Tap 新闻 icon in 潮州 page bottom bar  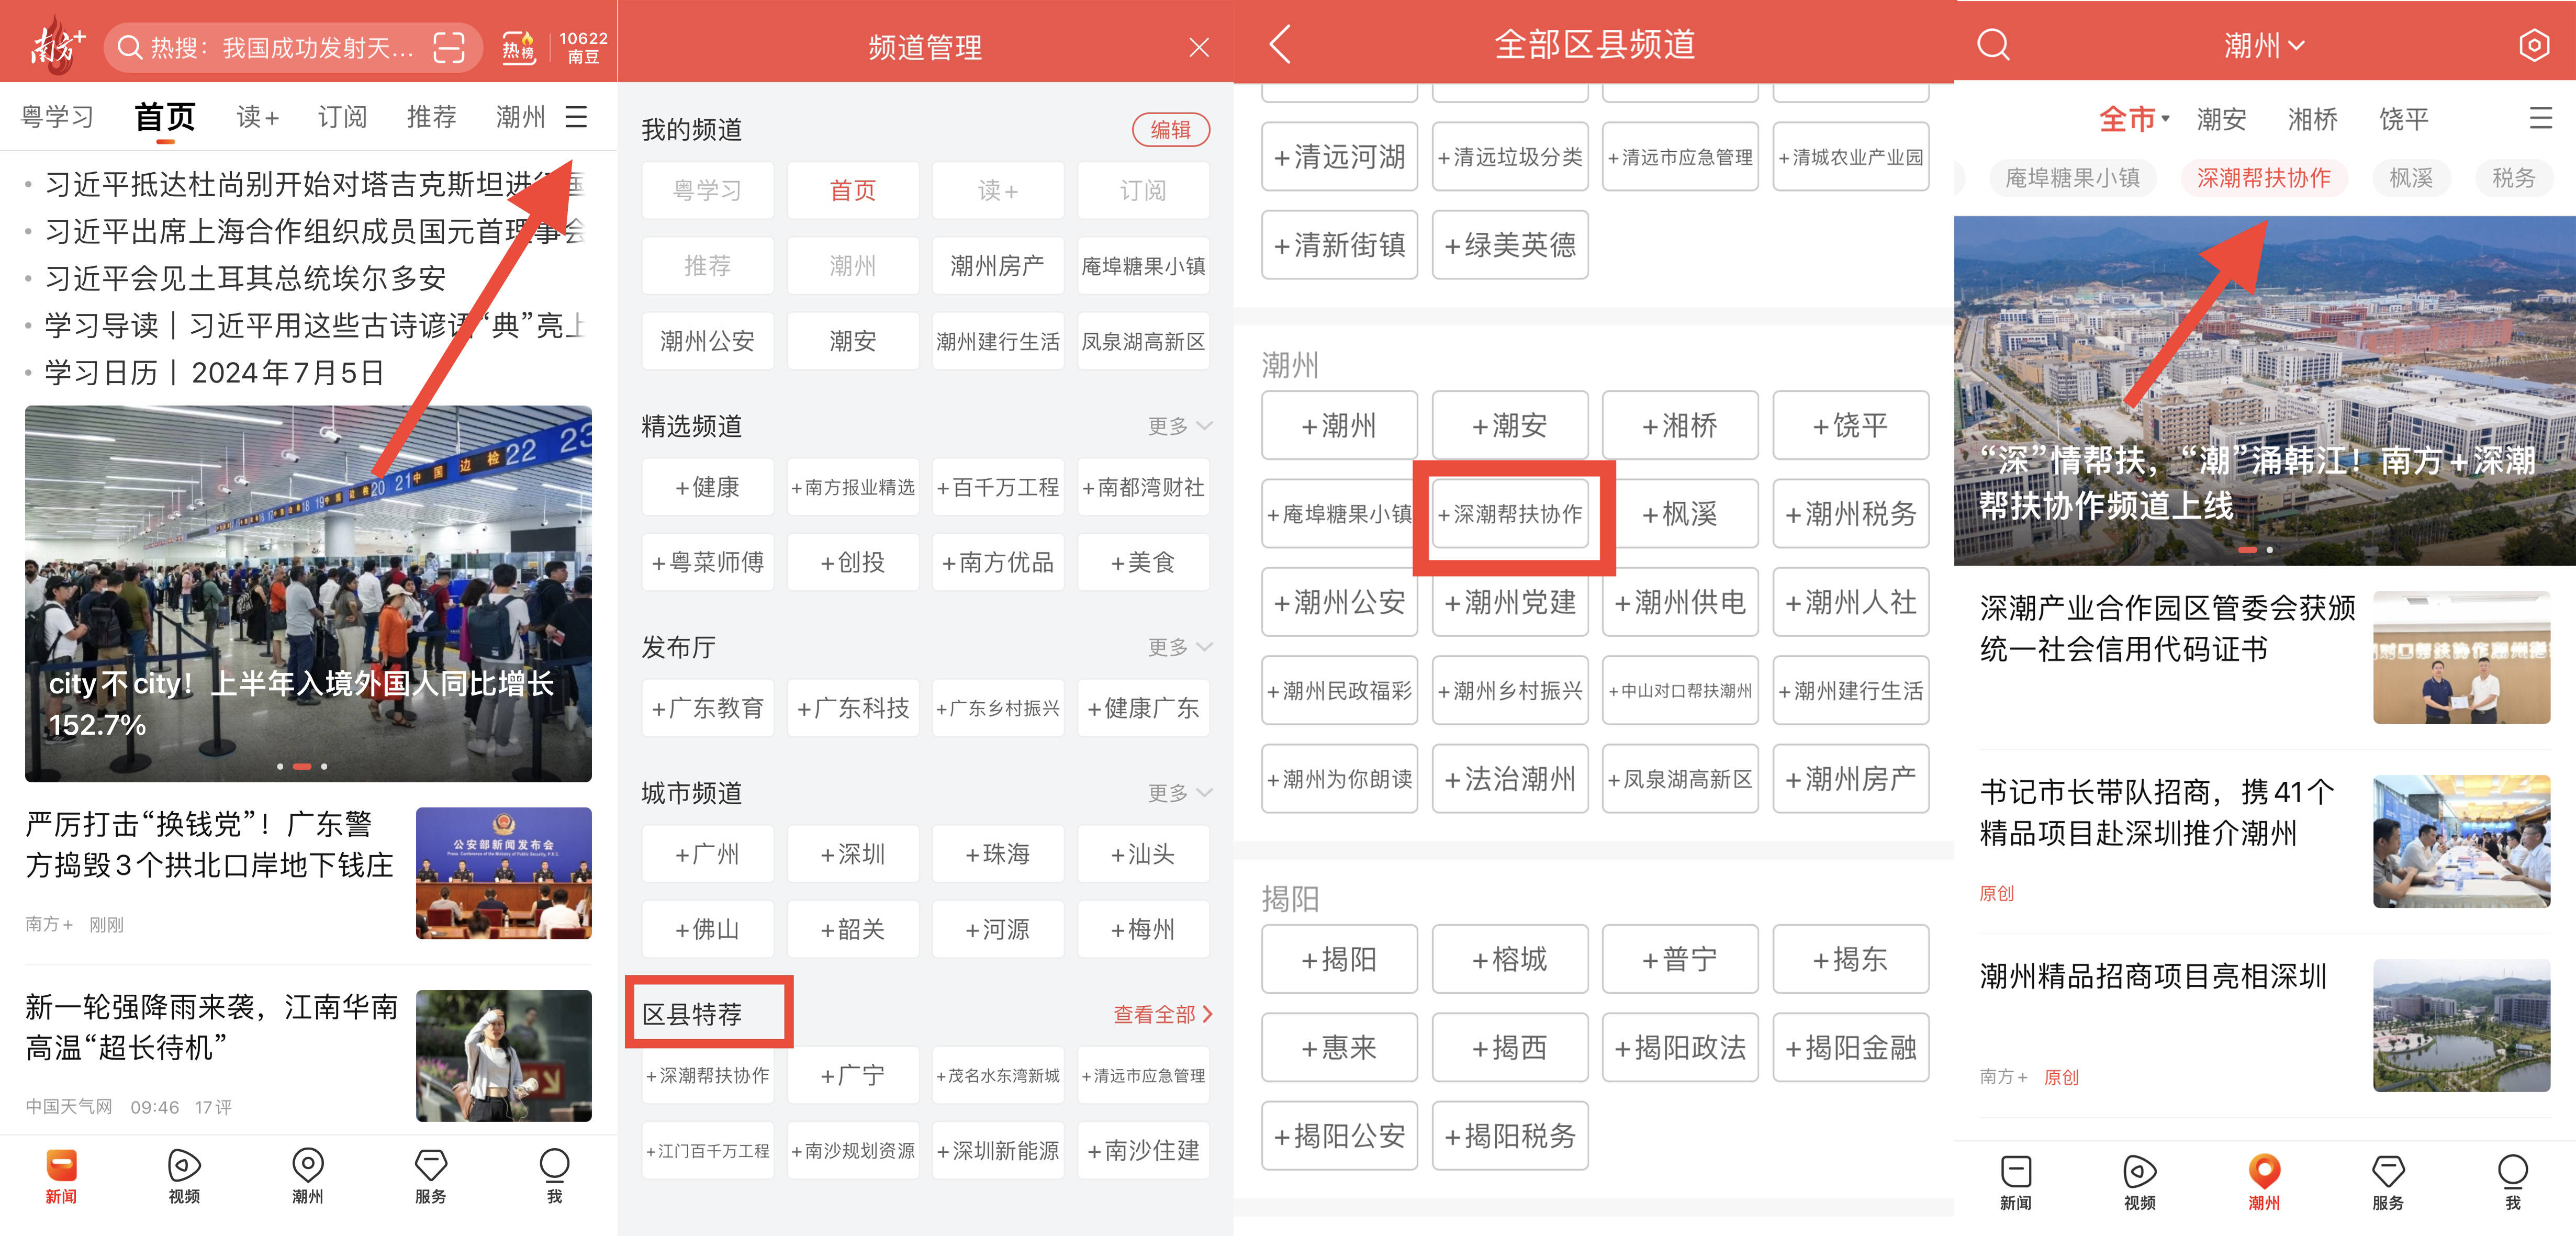[2016, 1182]
